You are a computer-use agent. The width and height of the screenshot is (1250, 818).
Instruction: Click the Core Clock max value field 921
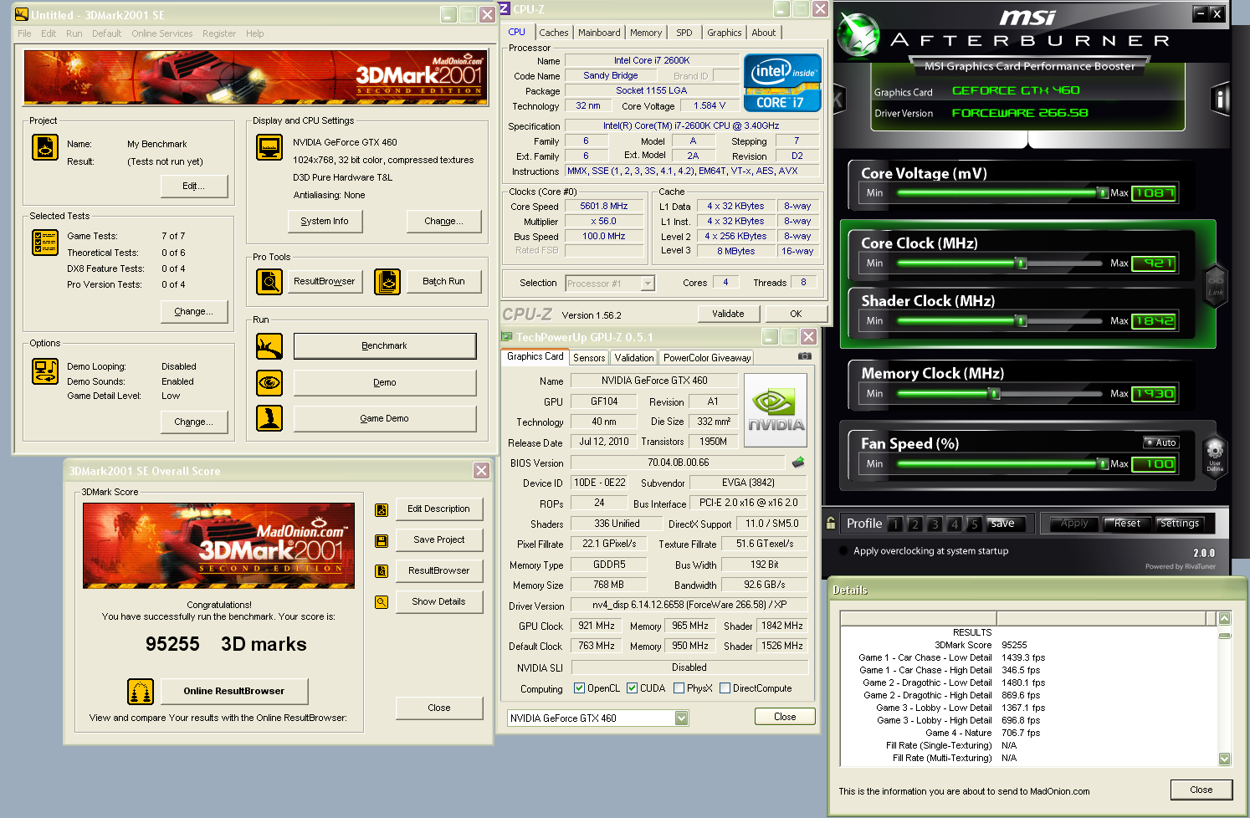point(1154,263)
